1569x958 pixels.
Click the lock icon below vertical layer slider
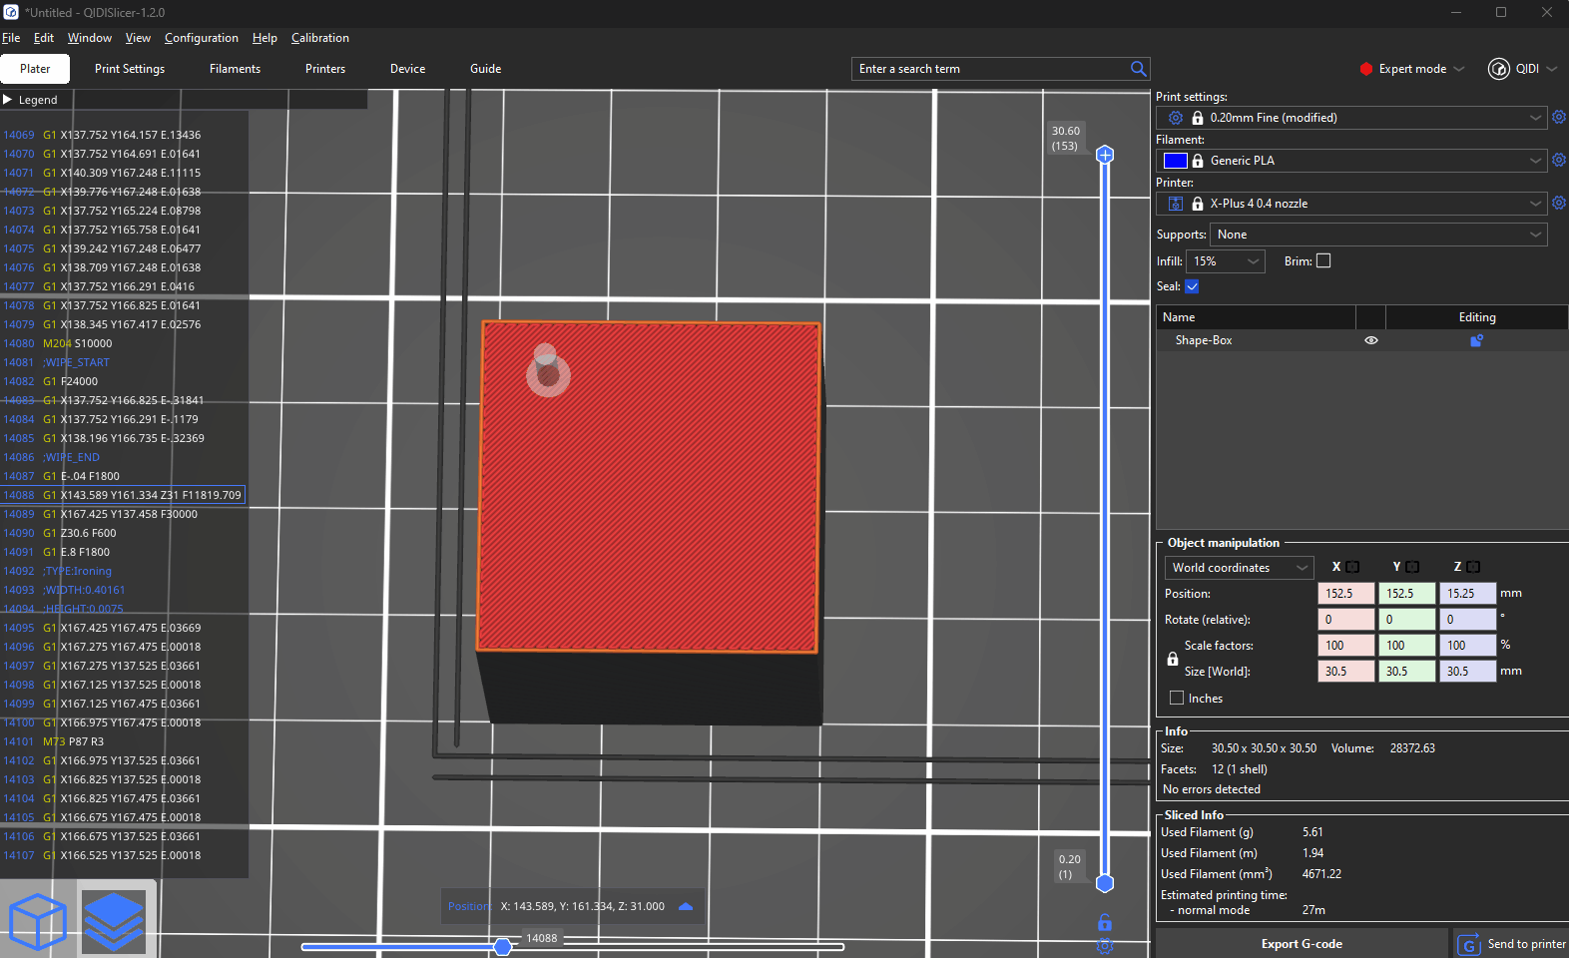[x=1105, y=922]
